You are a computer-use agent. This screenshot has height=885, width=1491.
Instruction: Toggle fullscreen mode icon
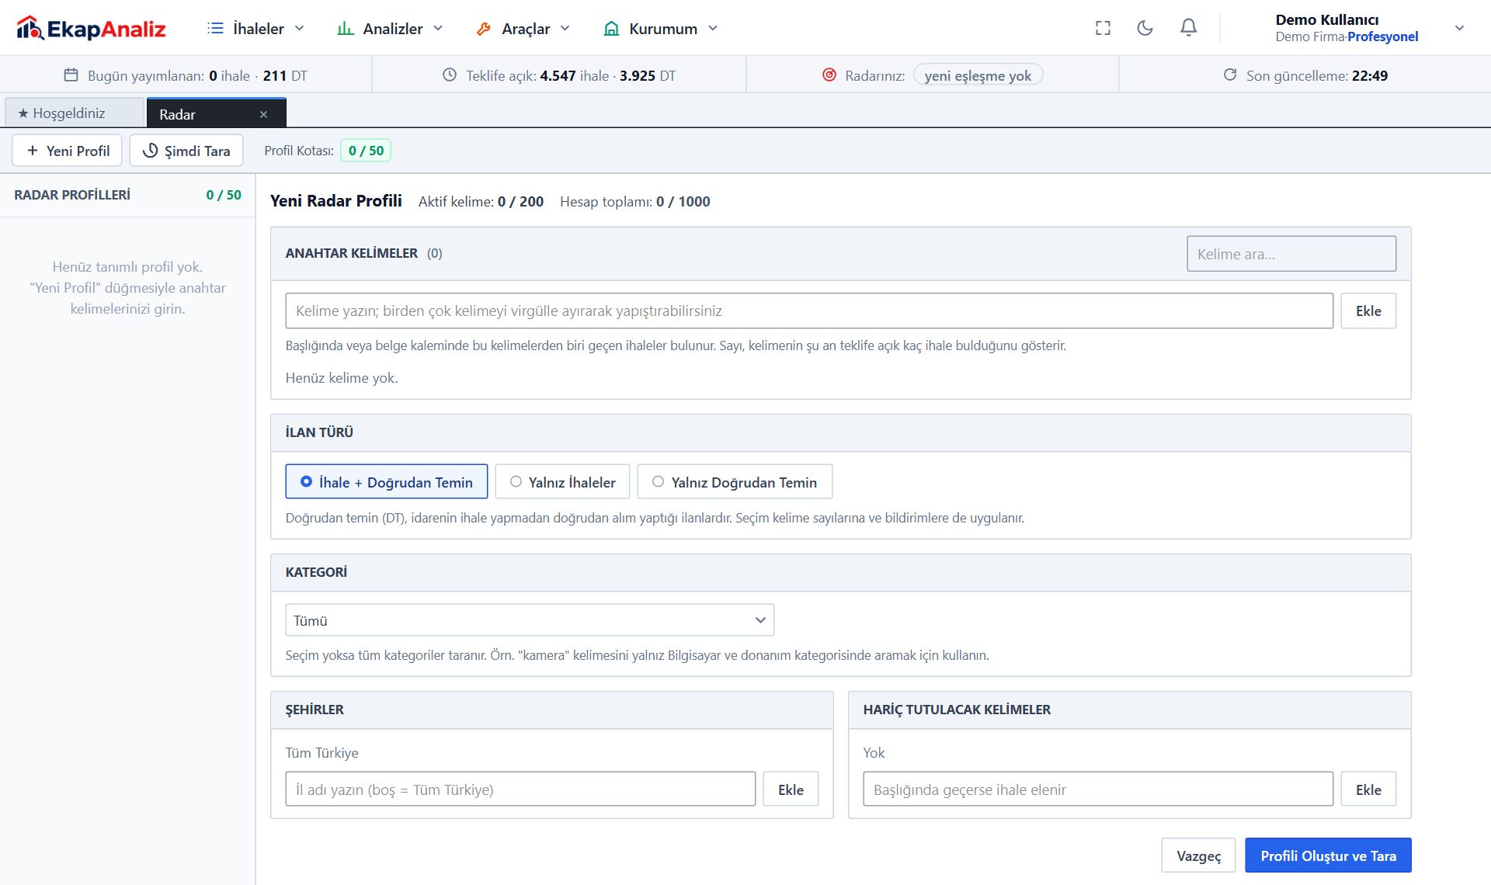click(1103, 29)
